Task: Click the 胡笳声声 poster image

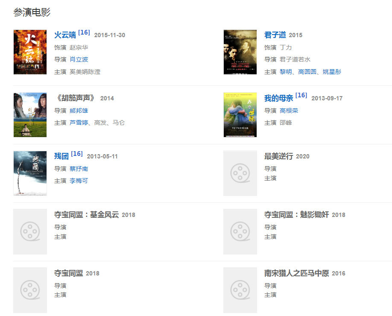Action: [x=30, y=115]
